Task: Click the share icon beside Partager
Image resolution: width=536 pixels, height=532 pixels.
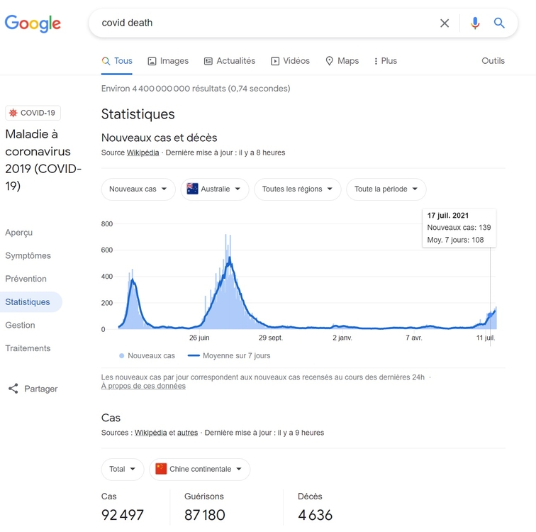Action: point(13,389)
